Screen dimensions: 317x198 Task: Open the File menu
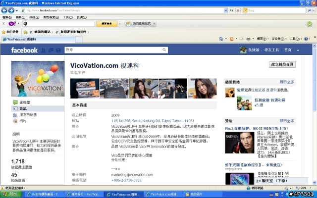7,17
